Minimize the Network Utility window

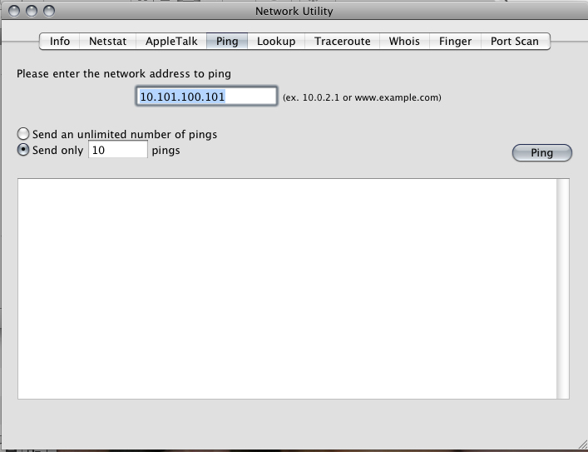[x=32, y=11]
